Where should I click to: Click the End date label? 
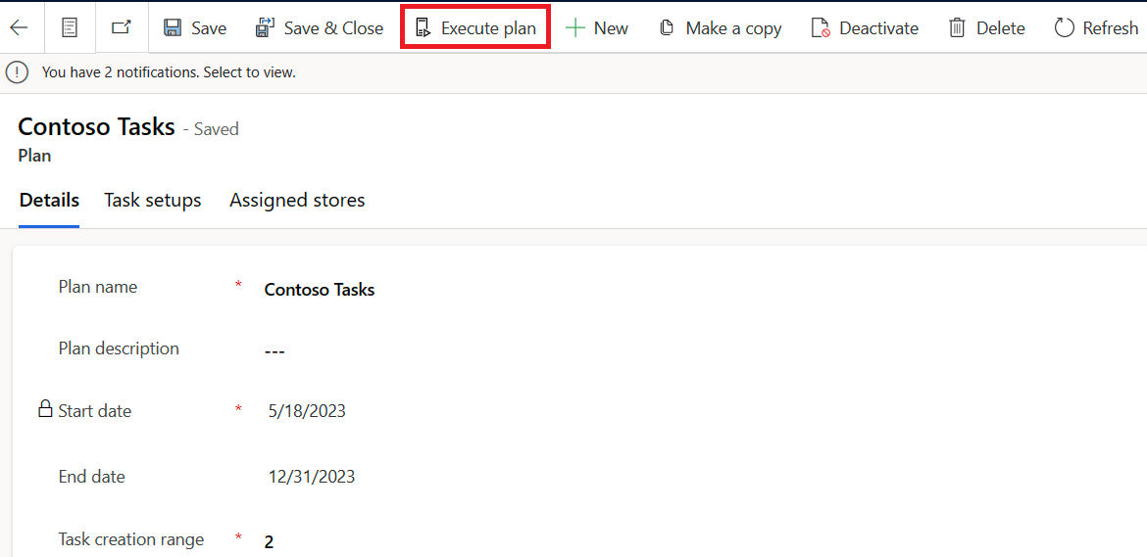tap(91, 478)
